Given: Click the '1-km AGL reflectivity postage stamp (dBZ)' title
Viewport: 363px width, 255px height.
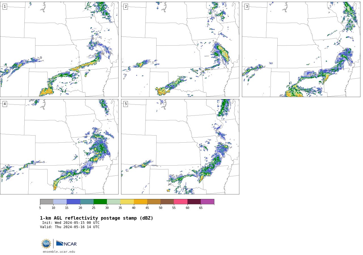Looking at the screenshot, I should (96, 218).
